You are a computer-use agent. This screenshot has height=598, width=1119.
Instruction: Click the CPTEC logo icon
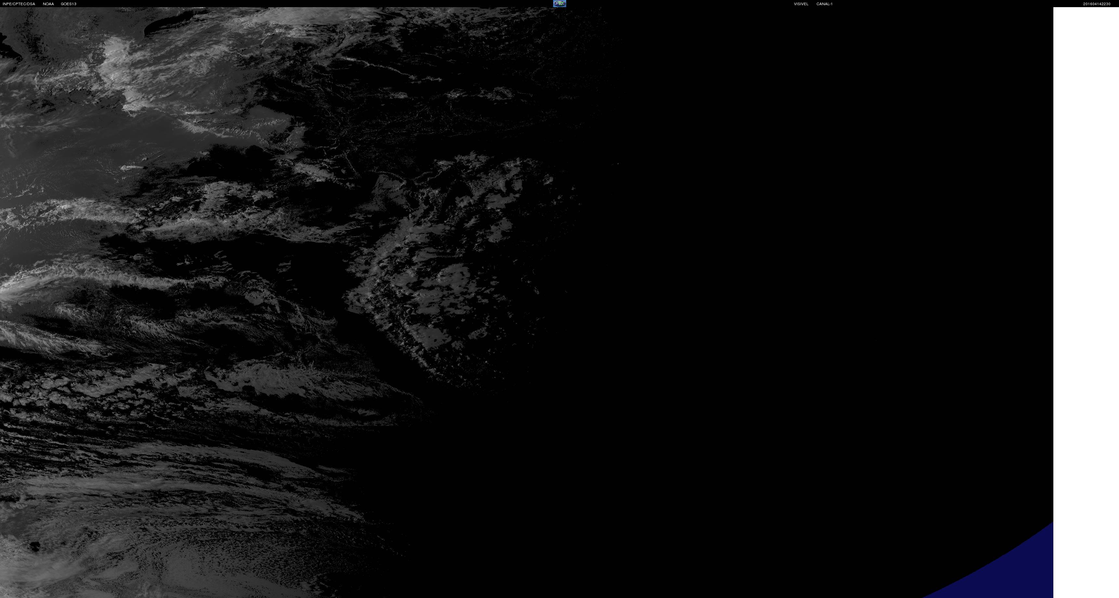[x=559, y=4]
